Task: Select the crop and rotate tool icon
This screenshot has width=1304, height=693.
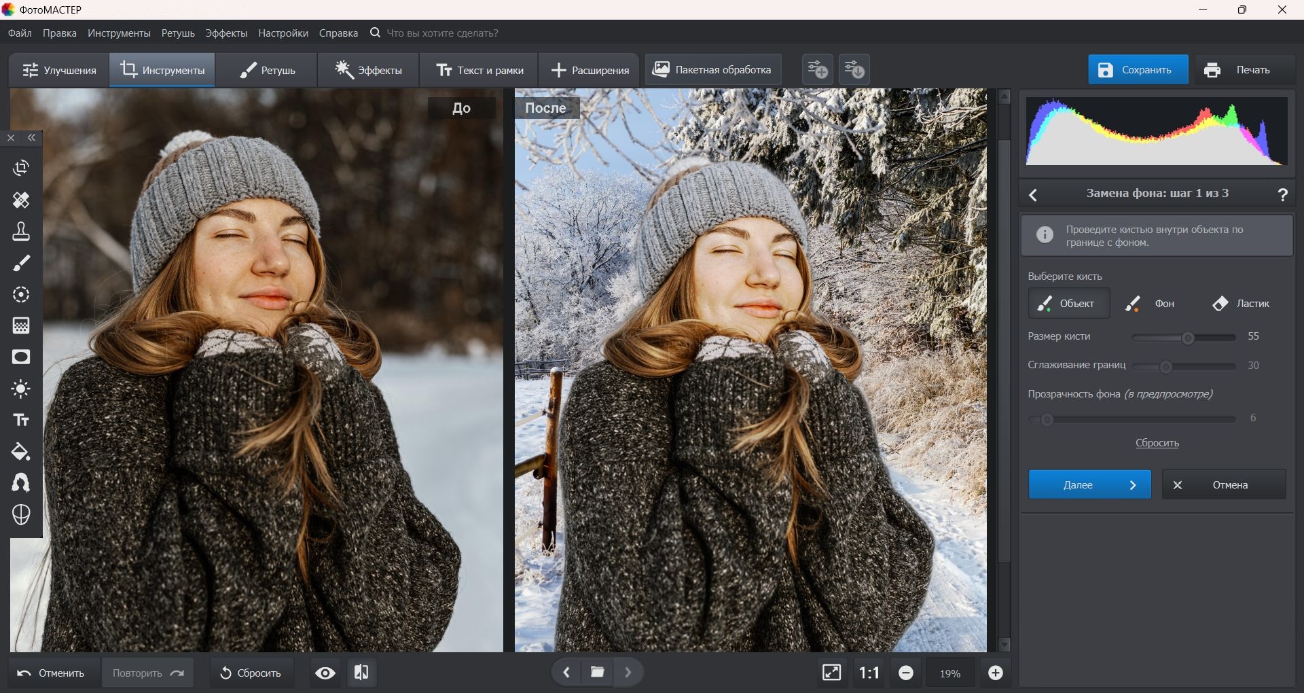Action: [x=21, y=168]
